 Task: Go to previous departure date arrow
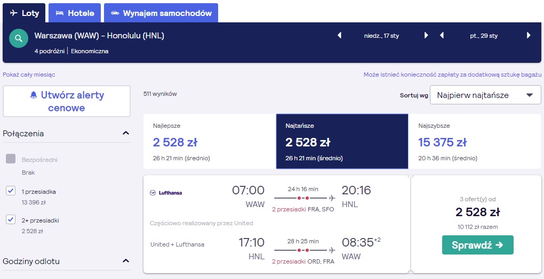(x=340, y=35)
